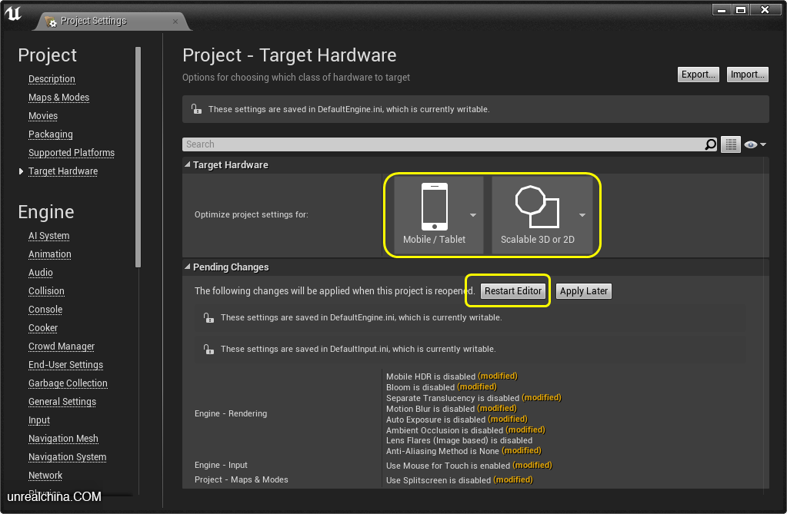Open the Scalable 3D or 2D dropdown arrow
Image resolution: width=787 pixels, height=514 pixels.
(582, 215)
